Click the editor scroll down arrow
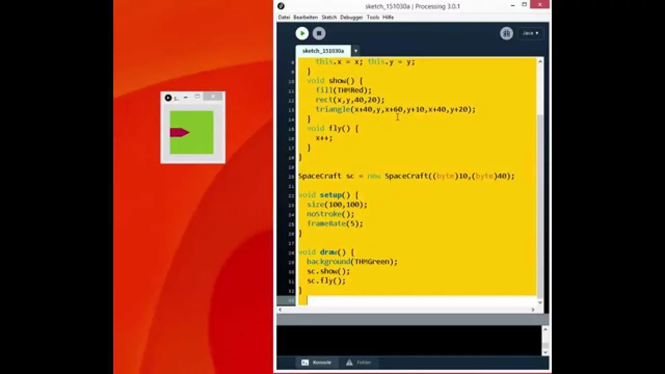665x374 pixels. (540, 302)
